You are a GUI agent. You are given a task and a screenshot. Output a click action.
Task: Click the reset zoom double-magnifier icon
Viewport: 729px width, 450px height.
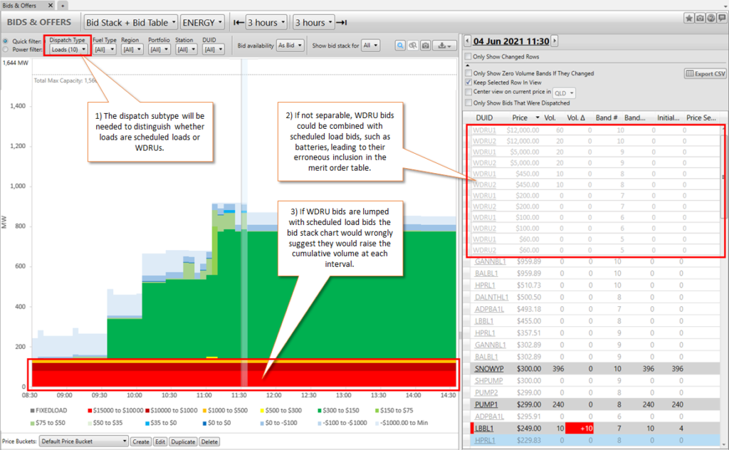point(413,45)
